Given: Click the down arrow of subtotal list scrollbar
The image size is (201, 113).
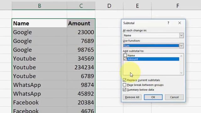Looking at the screenshot, I should (181, 73).
